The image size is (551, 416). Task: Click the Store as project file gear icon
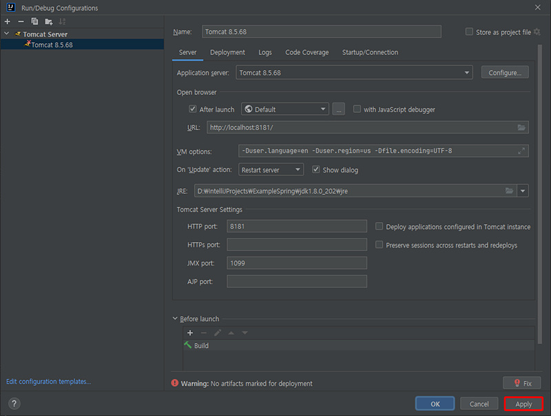coord(537,32)
